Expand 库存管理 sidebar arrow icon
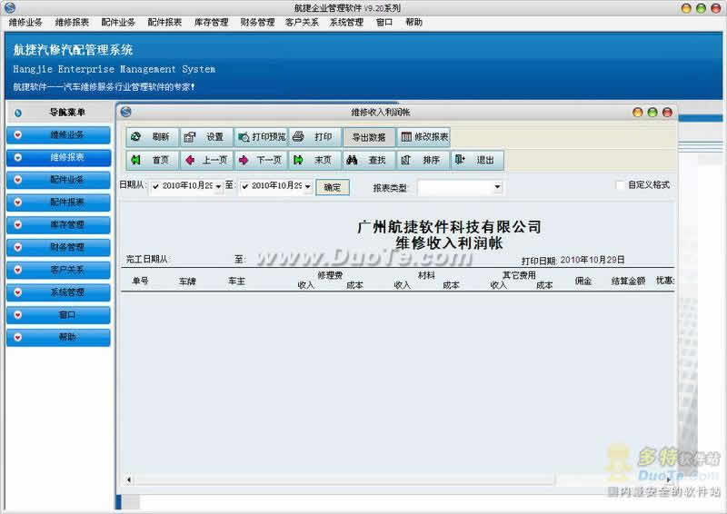This screenshot has height=514, width=727. (x=17, y=224)
